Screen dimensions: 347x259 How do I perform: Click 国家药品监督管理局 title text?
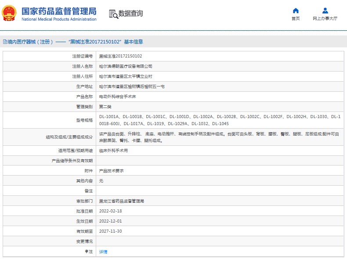[59, 11]
